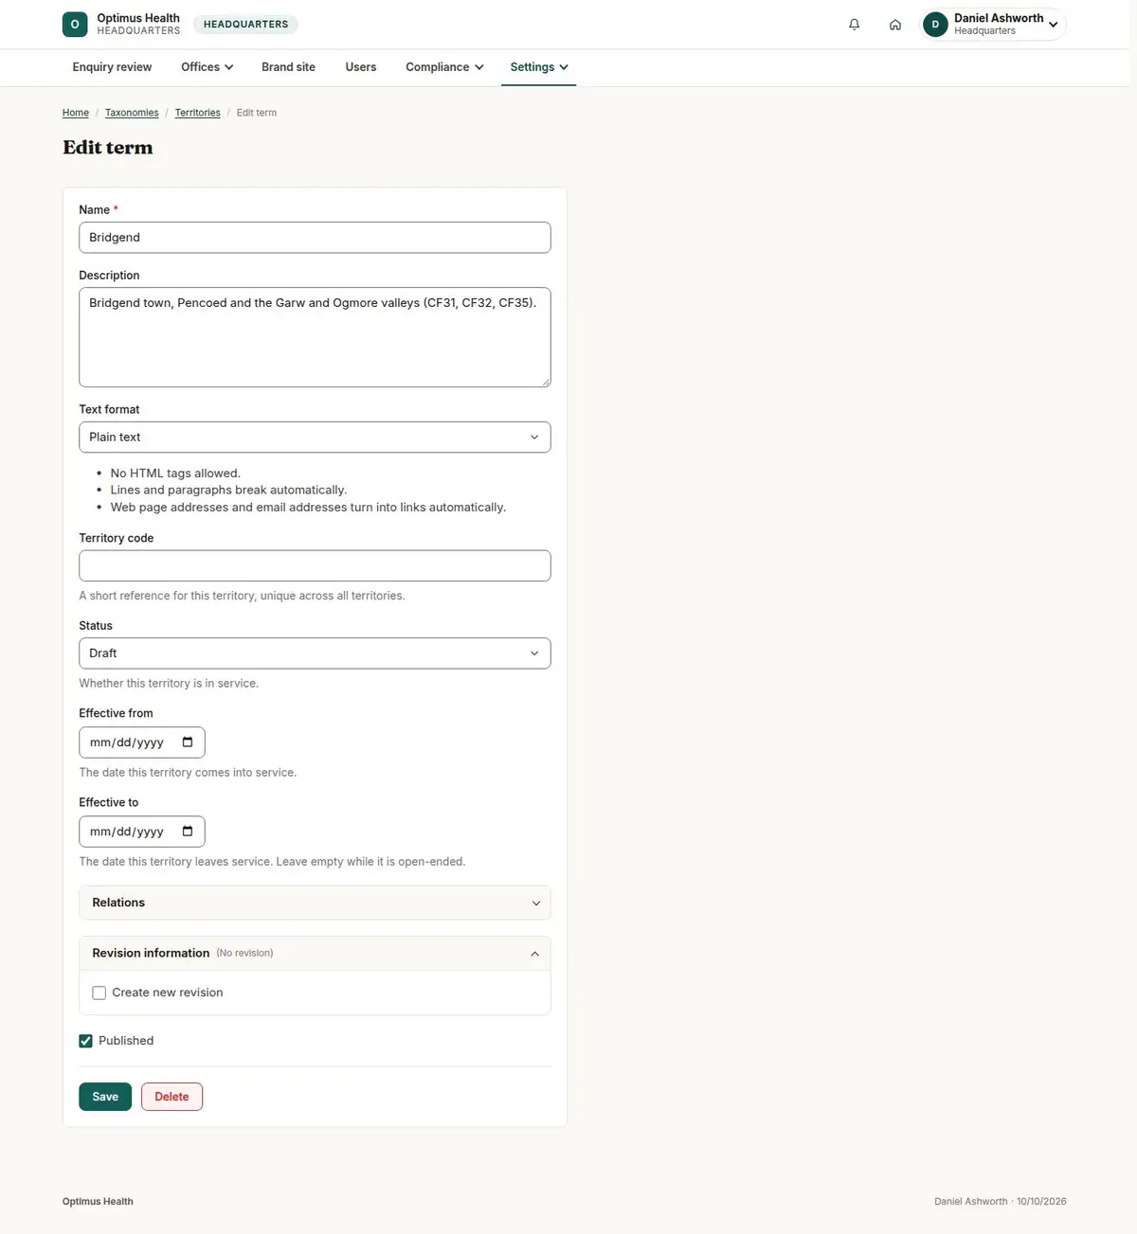Open the Effective from calendar picker
The image size is (1137, 1234).
(188, 742)
